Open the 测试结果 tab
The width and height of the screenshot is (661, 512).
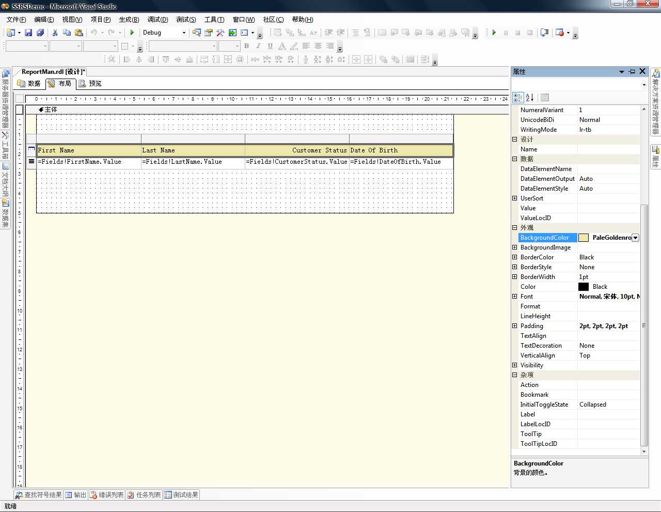(x=181, y=495)
